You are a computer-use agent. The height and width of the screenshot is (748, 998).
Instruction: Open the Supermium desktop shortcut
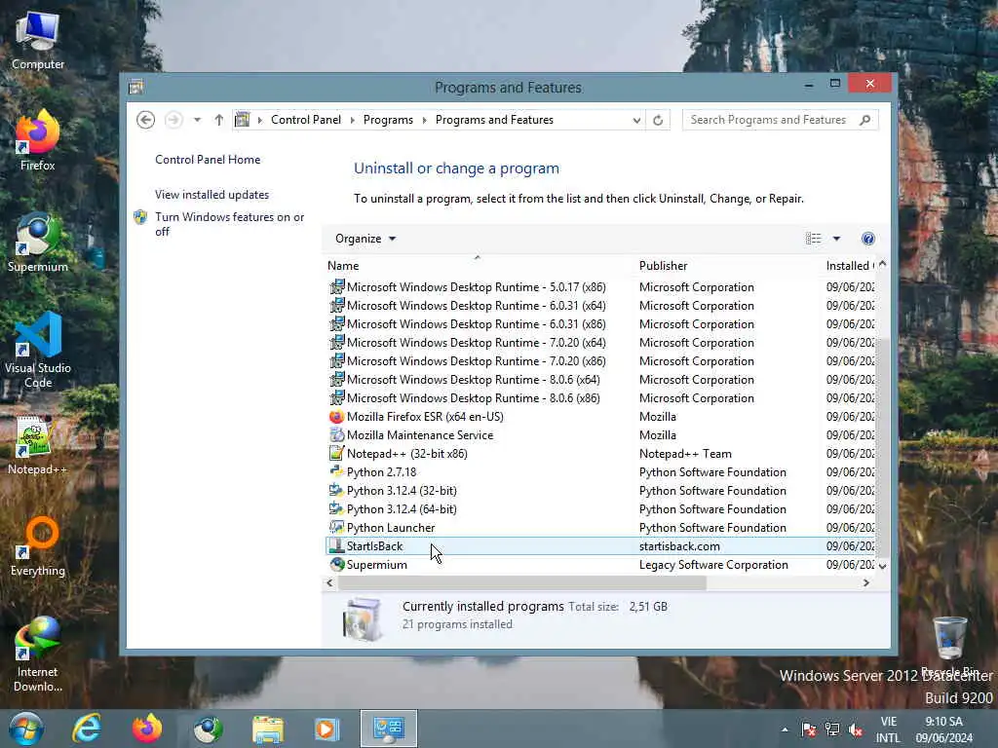pyautogui.click(x=38, y=243)
